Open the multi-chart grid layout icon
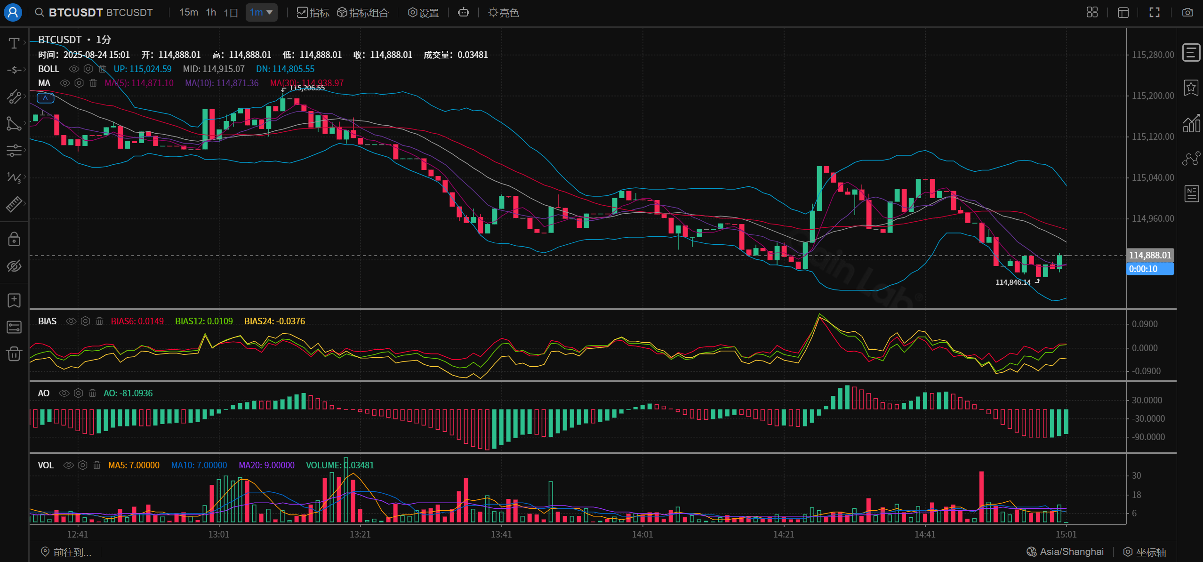1203x562 pixels. point(1092,13)
